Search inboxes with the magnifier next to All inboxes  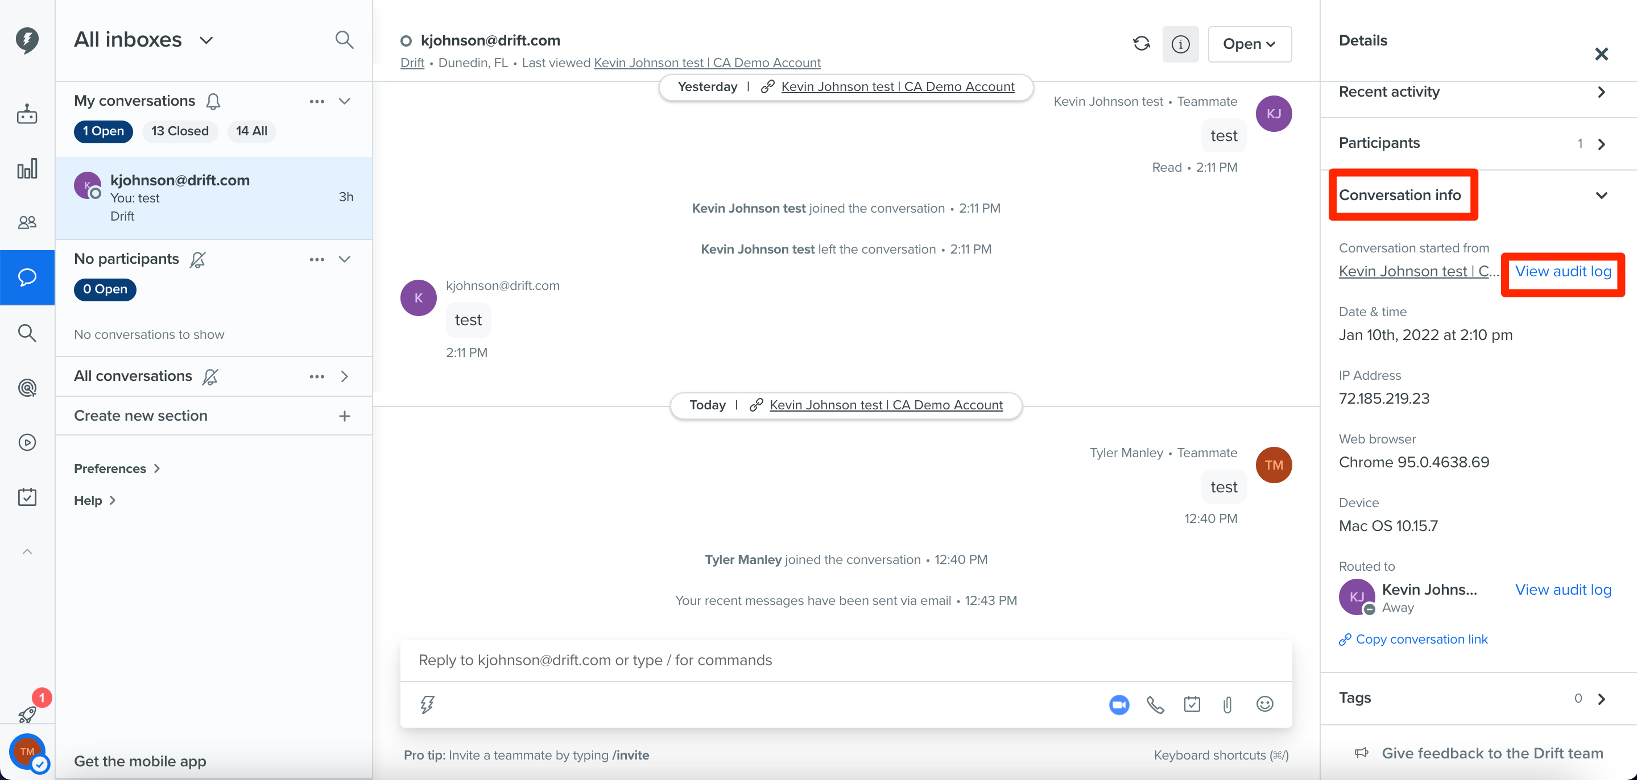(x=344, y=39)
